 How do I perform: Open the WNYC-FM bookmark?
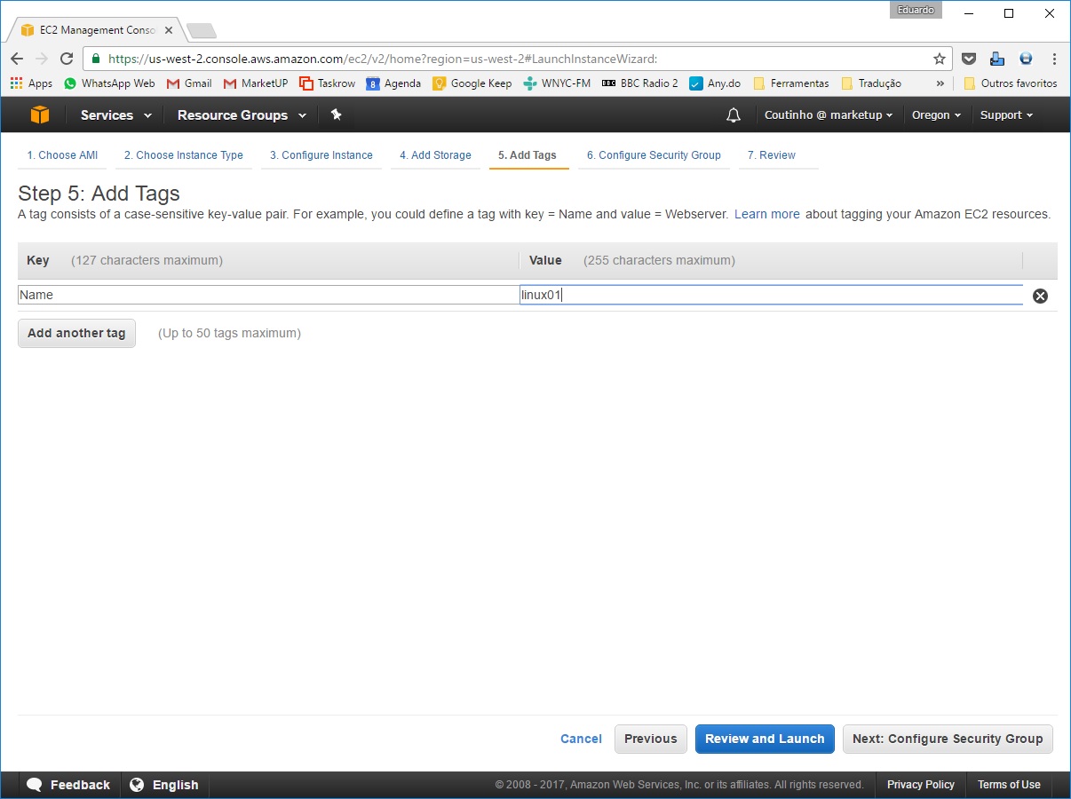point(557,83)
